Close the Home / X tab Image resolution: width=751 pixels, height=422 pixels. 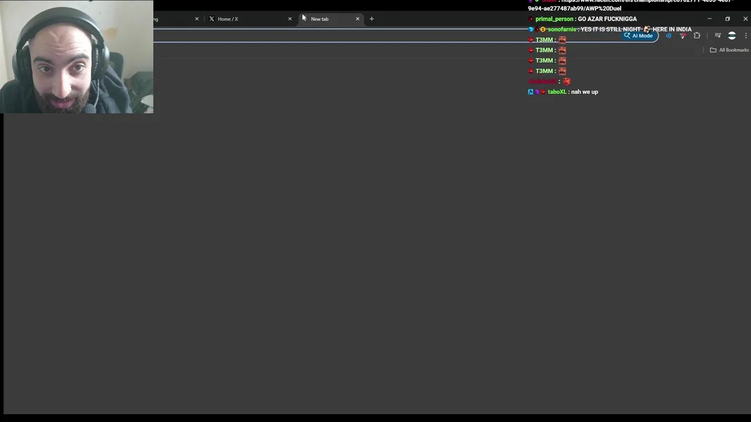(x=290, y=19)
